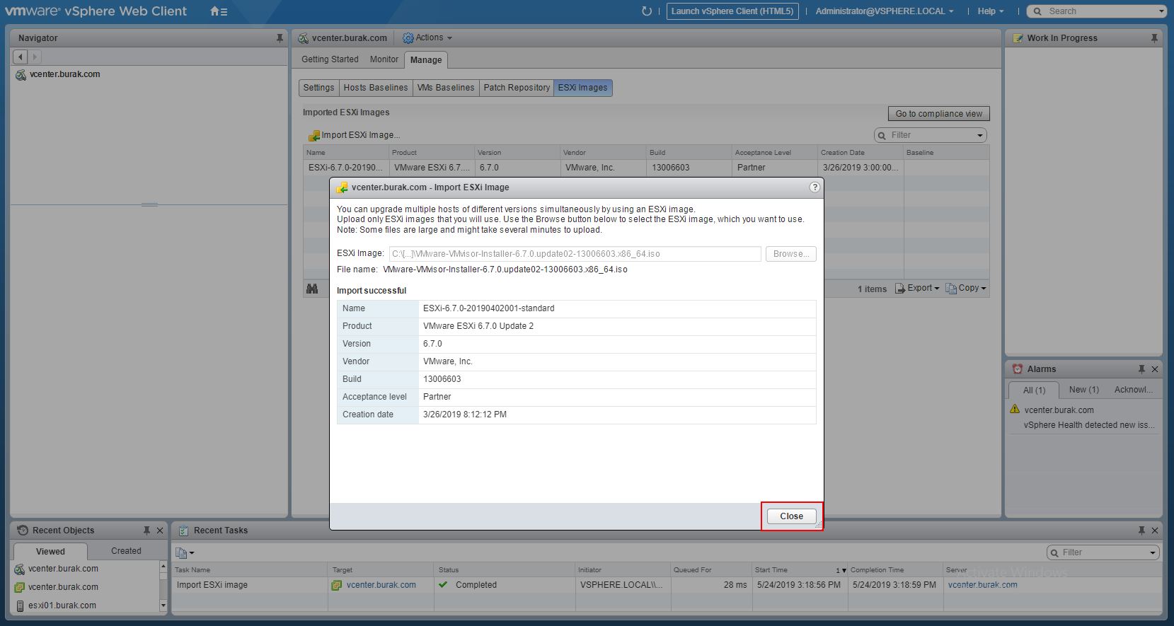The image size is (1174, 626).
Task: Click the home menu icon
Action: point(219,11)
